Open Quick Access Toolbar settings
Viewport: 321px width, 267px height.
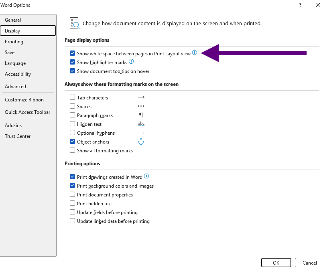pos(28,112)
